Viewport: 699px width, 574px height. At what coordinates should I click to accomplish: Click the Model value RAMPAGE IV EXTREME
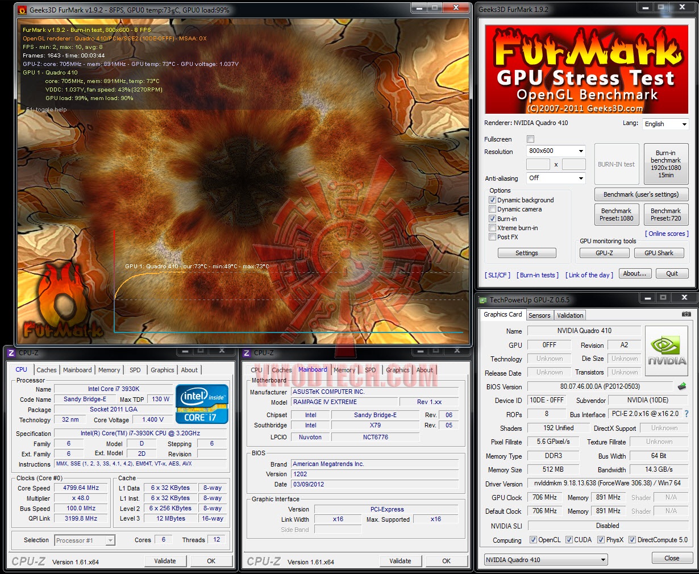(x=344, y=402)
